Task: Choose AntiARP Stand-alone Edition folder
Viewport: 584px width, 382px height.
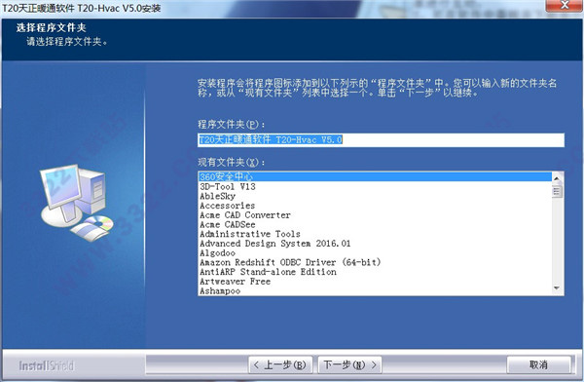Action: point(375,272)
